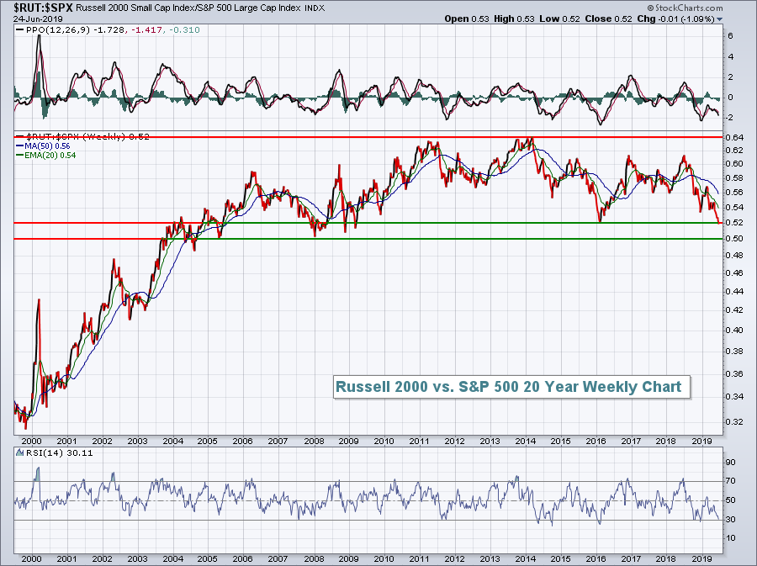Click the 70 label on the RSI axis

coord(732,481)
